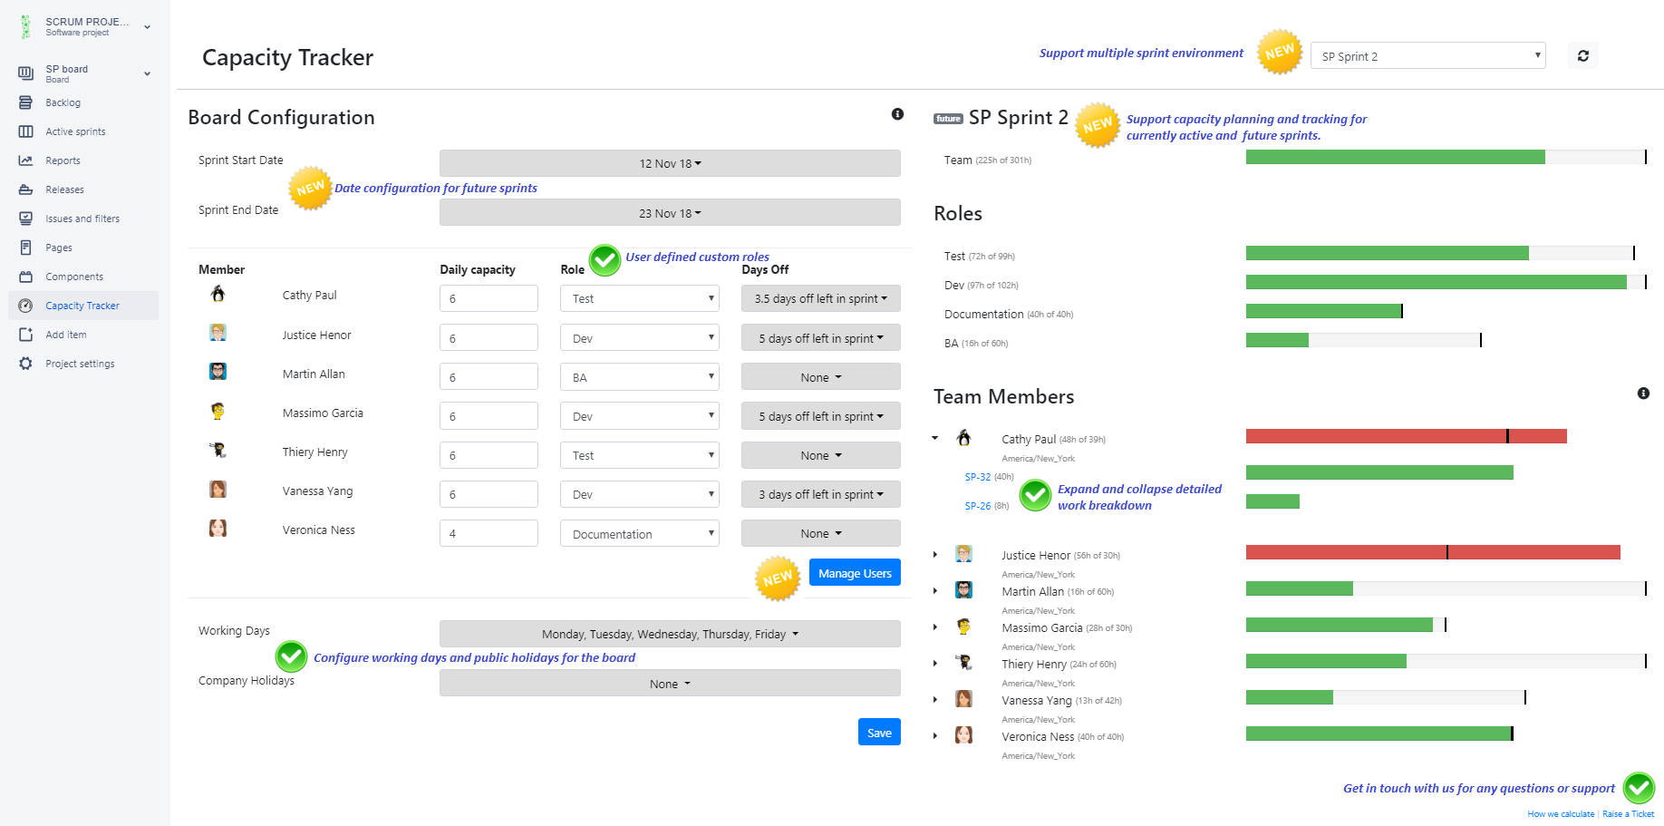Click the Components icon in sidebar

(25, 277)
